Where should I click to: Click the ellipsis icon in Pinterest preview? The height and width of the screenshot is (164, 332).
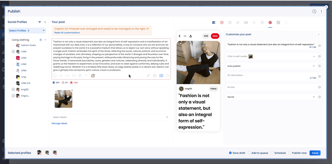pyautogui.click(x=185, y=36)
